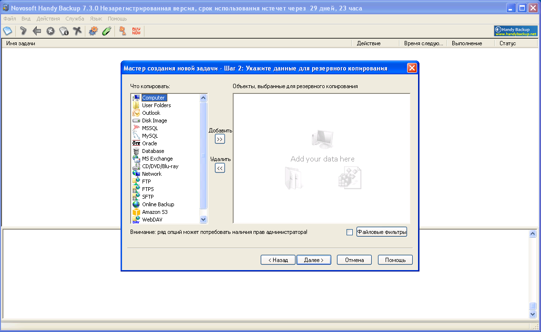Click log panel scroll up arrow
Screen dimensions: 541x332
533,234
